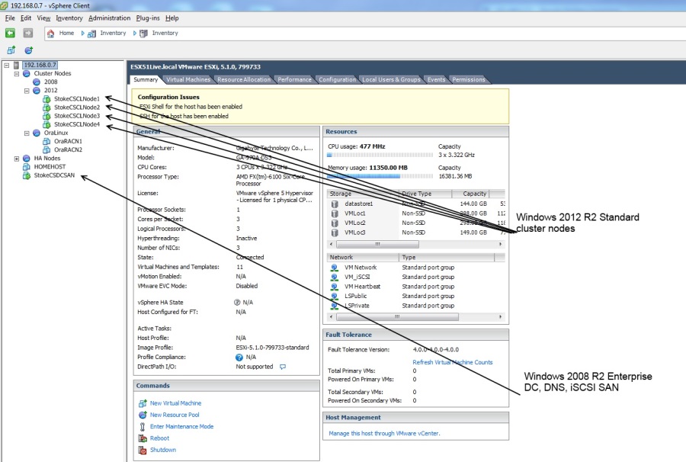Click the Reboot command link
686x462 pixels.
click(x=159, y=438)
